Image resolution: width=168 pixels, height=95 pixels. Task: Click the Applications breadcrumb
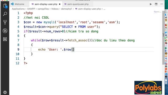click(18, 9)
